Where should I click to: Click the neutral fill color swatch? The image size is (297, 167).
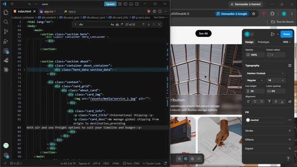click(x=248, y=120)
